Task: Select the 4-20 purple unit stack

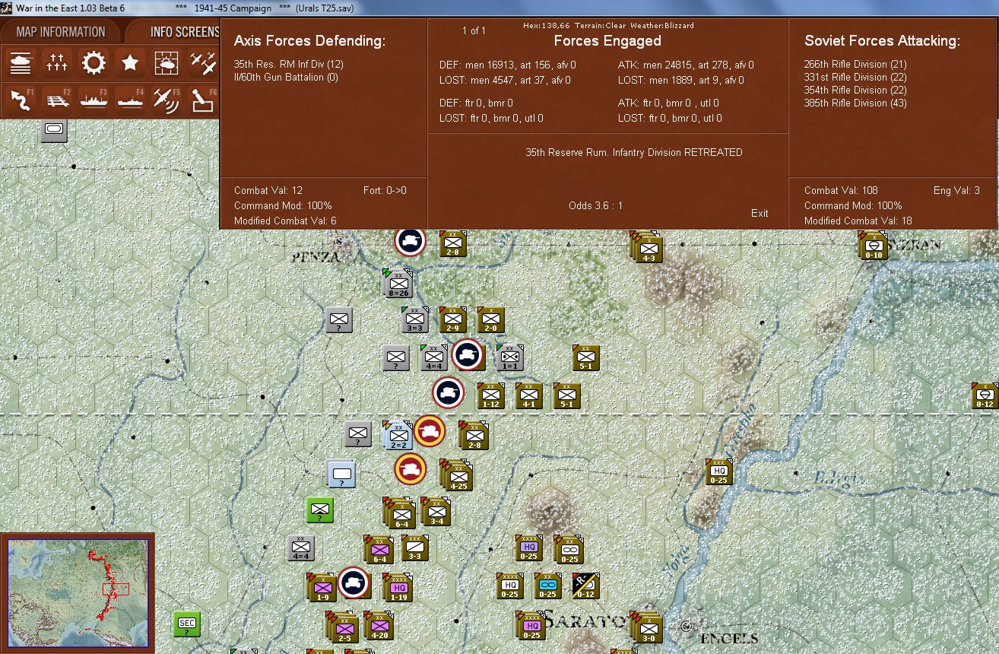Action: tap(379, 625)
